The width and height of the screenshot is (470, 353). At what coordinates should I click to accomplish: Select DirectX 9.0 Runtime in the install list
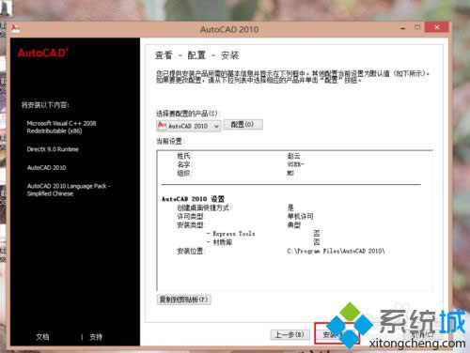(53, 149)
